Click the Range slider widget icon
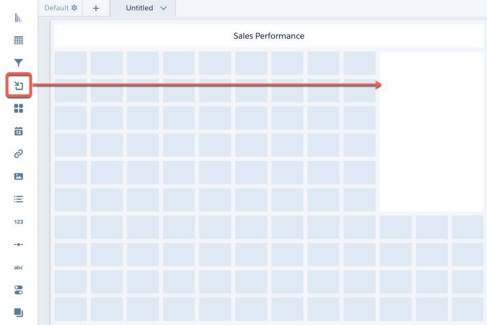The width and height of the screenshot is (487, 325). coord(19,245)
